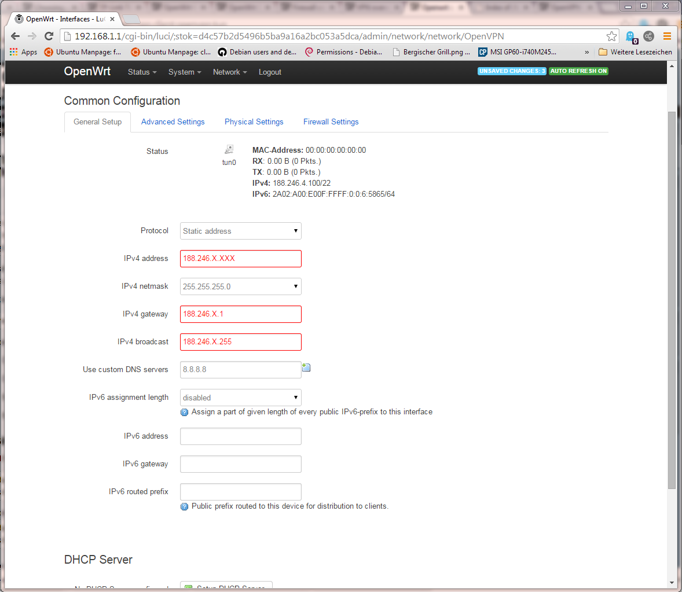This screenshot has height=592, width=682.
Task: Switch to the Advanced Settings tab
Action: coord(173,122)
